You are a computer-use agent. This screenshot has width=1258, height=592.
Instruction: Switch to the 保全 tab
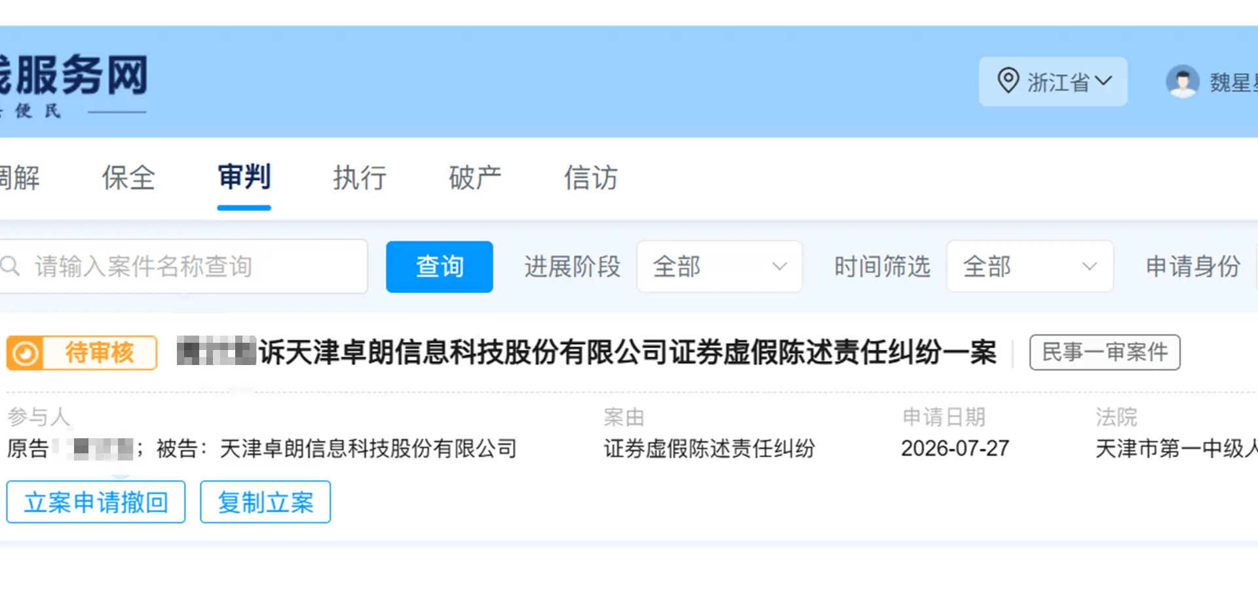point(128,177)
